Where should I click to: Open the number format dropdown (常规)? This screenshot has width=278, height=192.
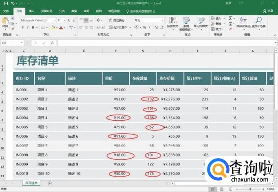(163, 20)
